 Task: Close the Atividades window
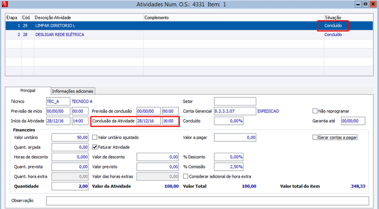coord(373,4)
